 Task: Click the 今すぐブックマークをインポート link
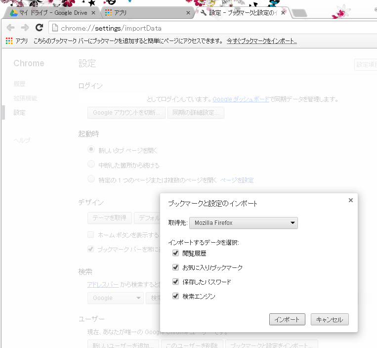tap(261, 41)
